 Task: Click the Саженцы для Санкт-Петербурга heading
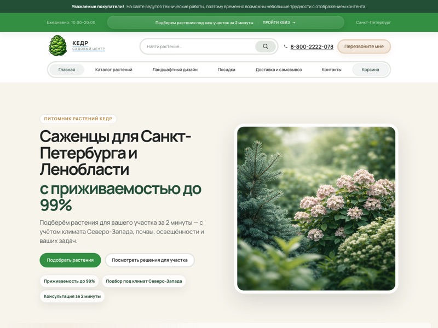[x=115, y=153]
